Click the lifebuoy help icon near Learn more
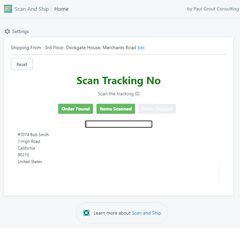Image resolution: width=240 pixels, height=228 pixels. pyautogui.click(x=86, y=213)
